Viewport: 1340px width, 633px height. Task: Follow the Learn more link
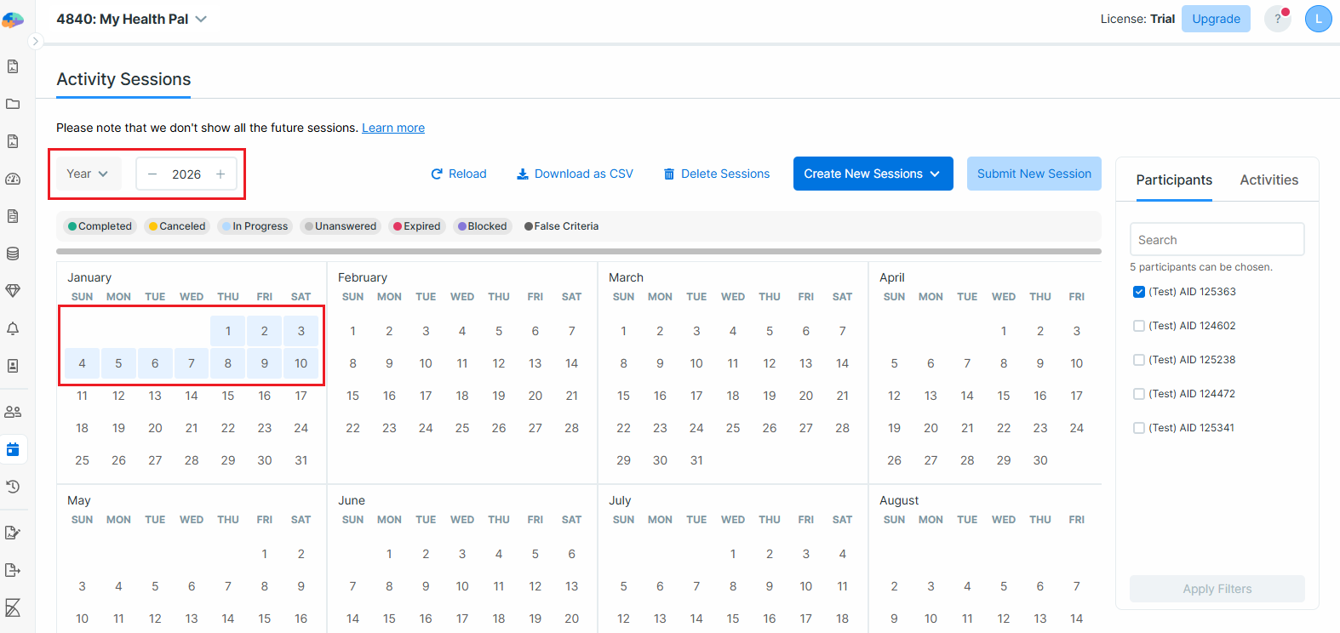[392, 128]
